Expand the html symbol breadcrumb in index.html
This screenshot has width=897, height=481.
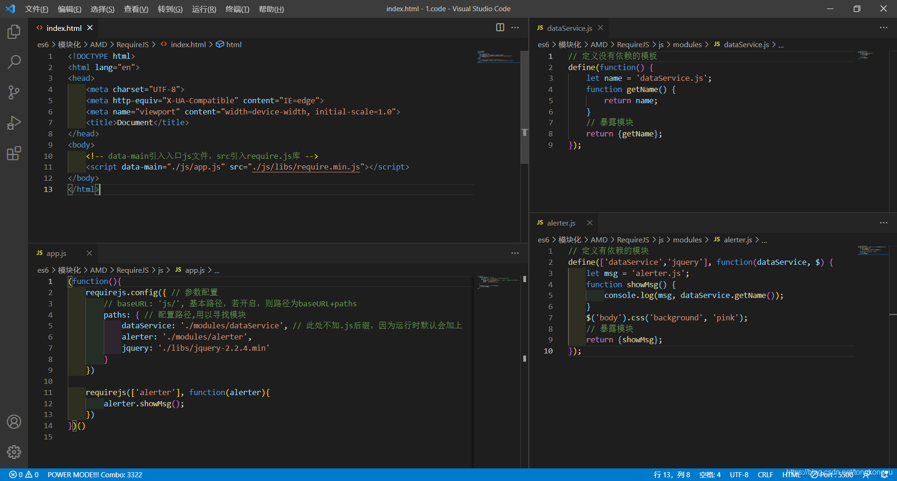coord(229,44)
